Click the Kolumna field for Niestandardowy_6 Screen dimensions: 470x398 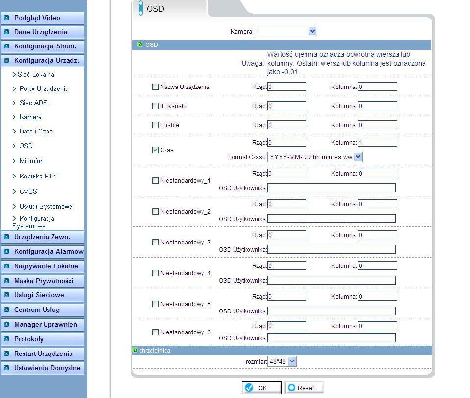tap(377, 326)
